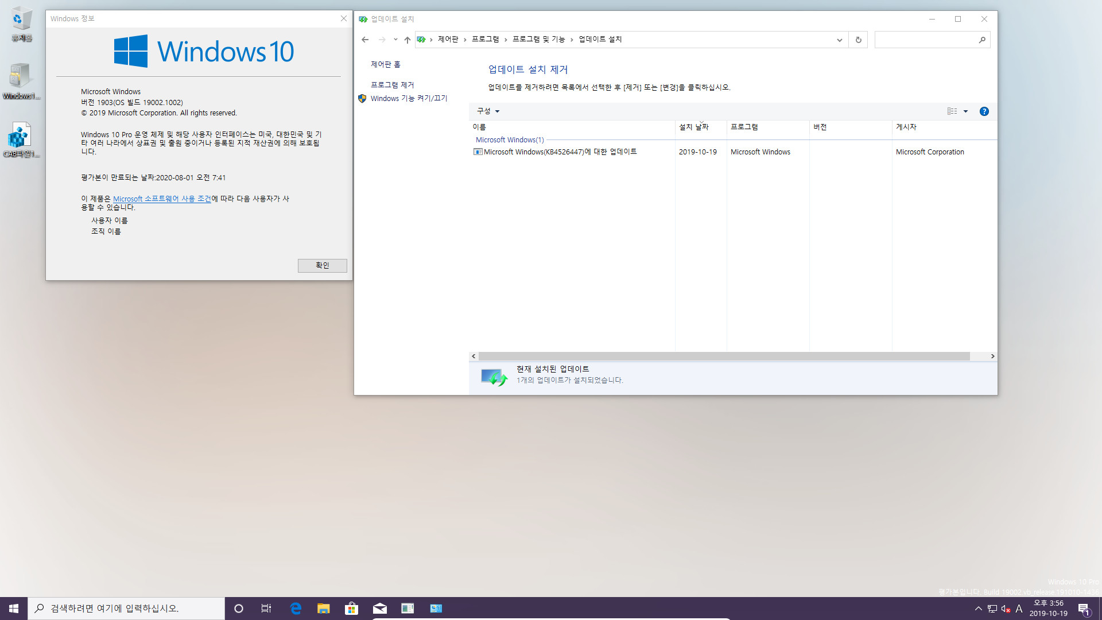
Task: Click the Back arrow in Installed Updates window
Action: (365, 40)
